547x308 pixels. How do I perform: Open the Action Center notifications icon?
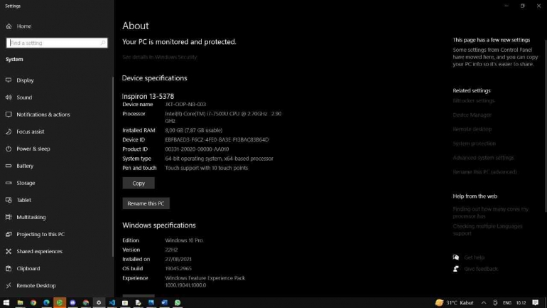coord(536,302)
